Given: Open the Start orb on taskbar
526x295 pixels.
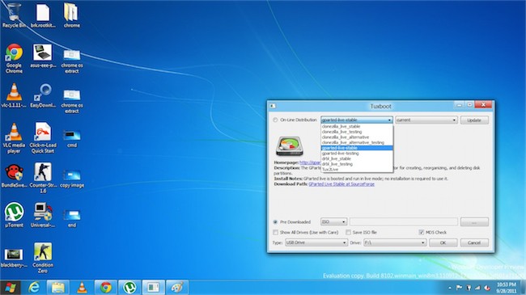Looking at the screenshot, I should point(11,287).
